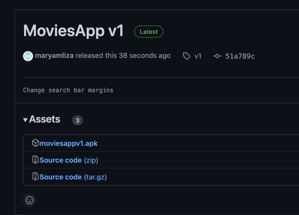Click the MoviesApp v1 release title
This screenshot has width=299, height=215.
click(x=73, y=31)
